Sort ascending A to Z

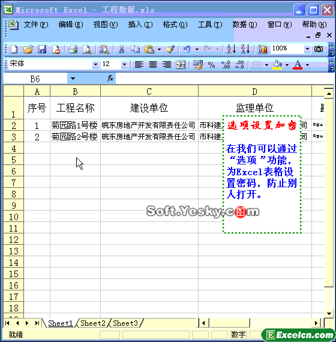point(231,49)
